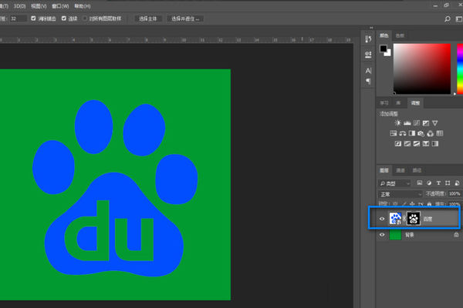463x308 pixels.
Task: Lock all with the padlock icon
Action: tap(429, 203)
